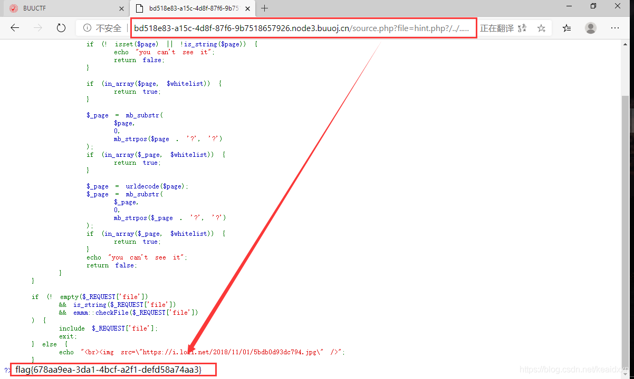Click the '} else {' code line
The width and height of the screenshot is (634, 379).
point(50,344)
